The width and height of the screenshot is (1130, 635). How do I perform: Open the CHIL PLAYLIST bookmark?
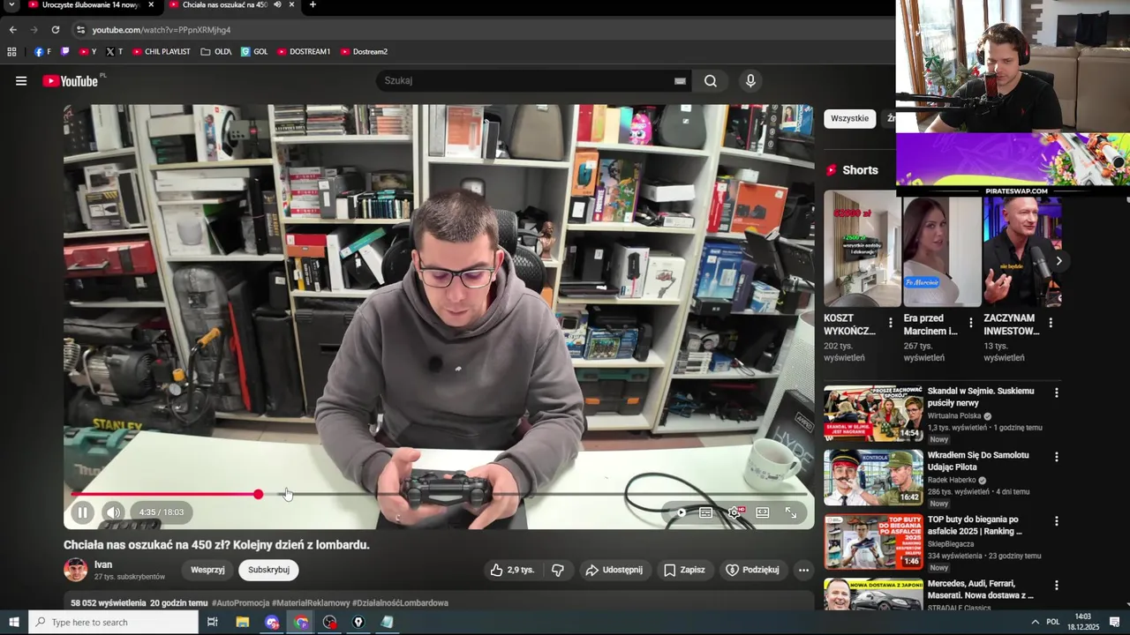(162, 52)
